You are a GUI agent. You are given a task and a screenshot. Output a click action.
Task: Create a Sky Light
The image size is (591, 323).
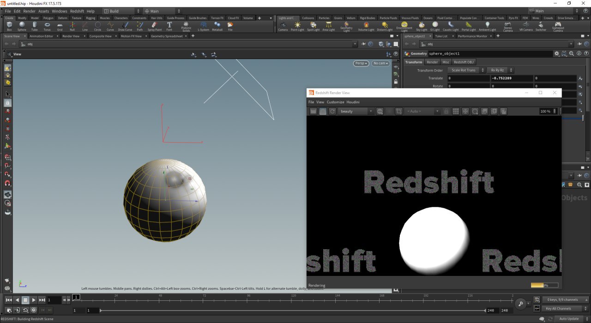(422, 26)
